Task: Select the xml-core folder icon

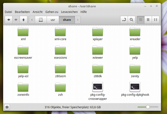Action: pos(60,32)
